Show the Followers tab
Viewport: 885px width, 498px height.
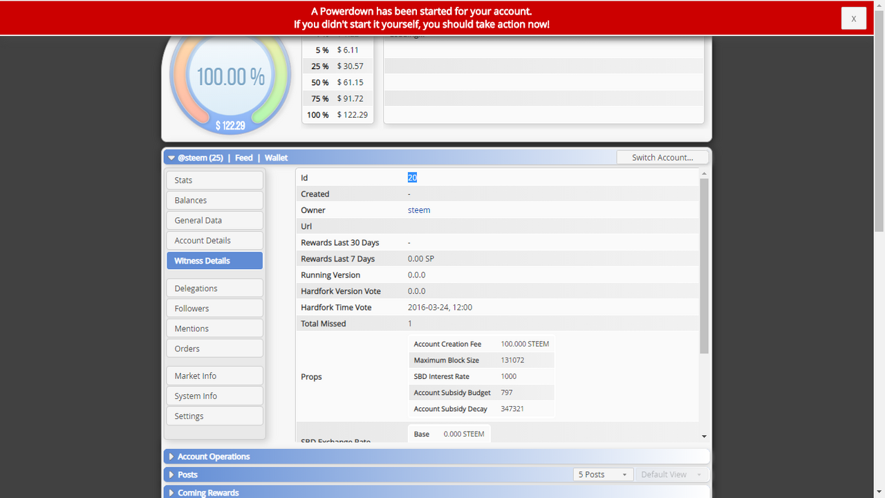coord(214,308)
